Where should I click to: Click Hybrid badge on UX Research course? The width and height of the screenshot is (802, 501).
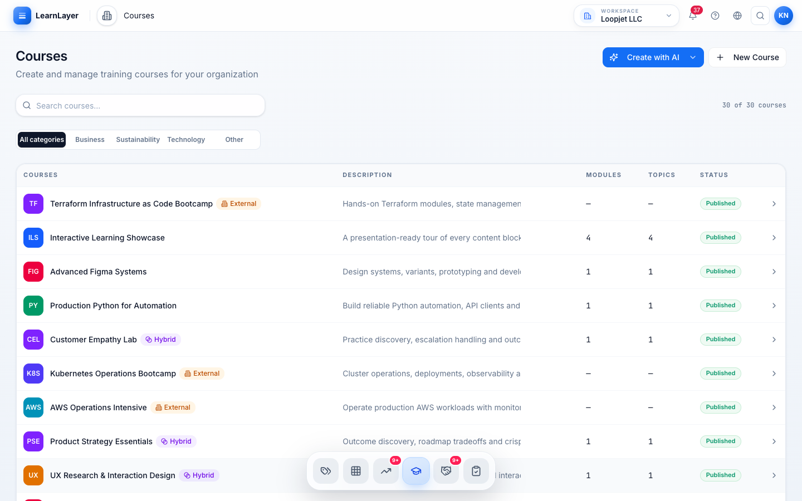[199, 475]
